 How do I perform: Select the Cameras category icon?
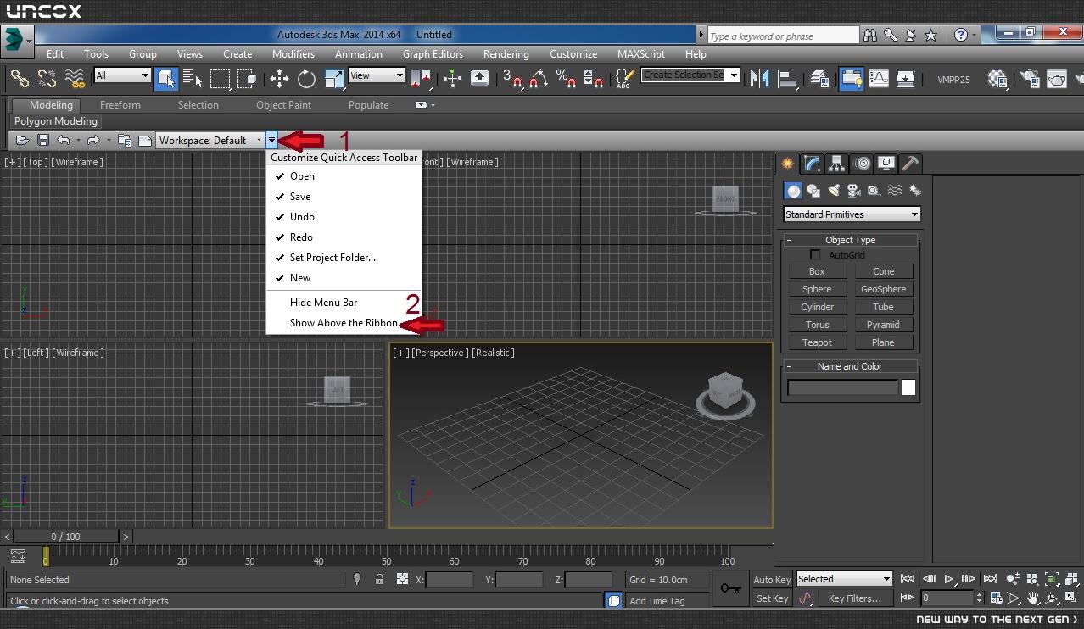(x=854, y=191)
